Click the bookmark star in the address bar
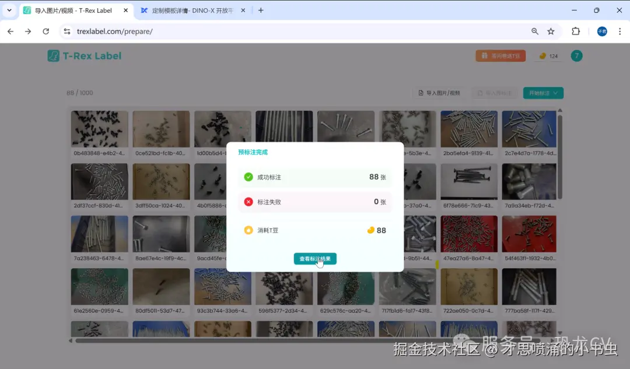Image resolution: width=630 pixels, height=369 pixels. [x=550, y=31]
